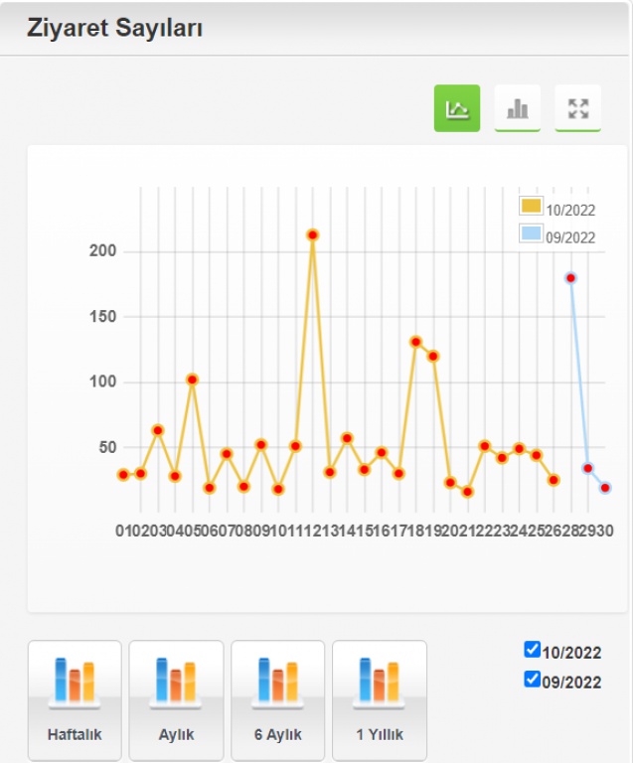The width and height of the screenshot is (633, 763).
Task: Select the highest peak point on day 12
Action: 312,235
